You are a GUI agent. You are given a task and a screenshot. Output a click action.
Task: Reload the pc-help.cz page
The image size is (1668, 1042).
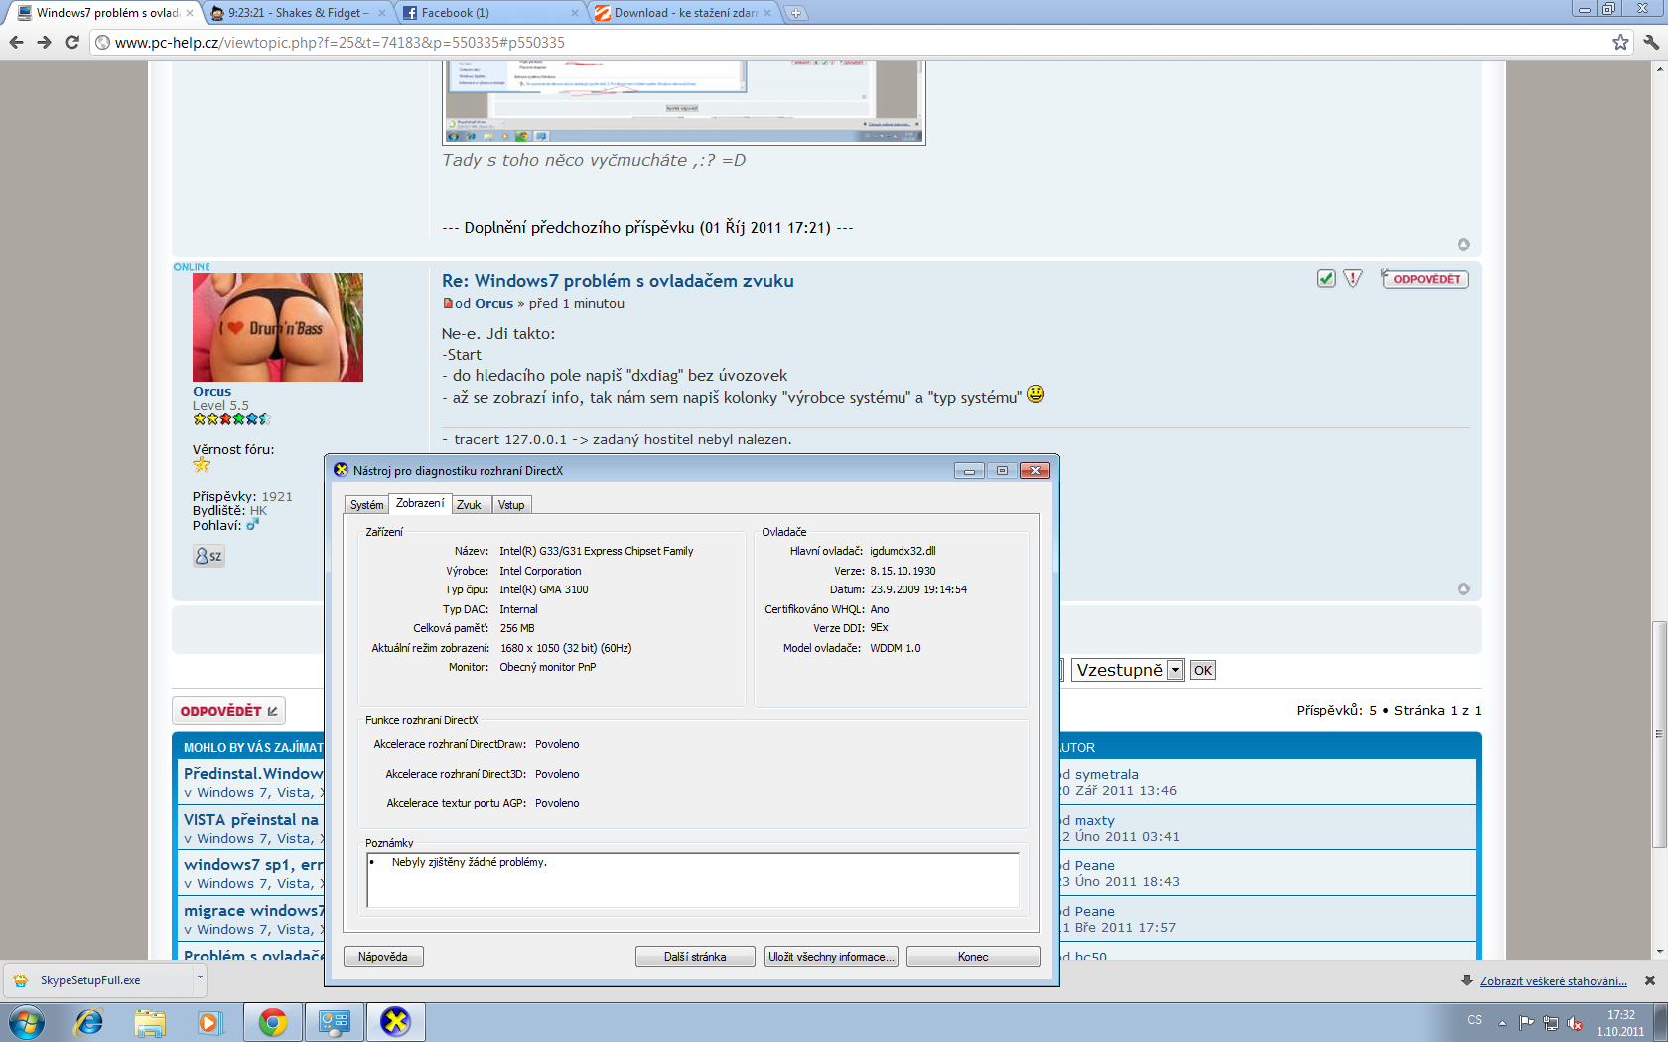tap(71, 42)
